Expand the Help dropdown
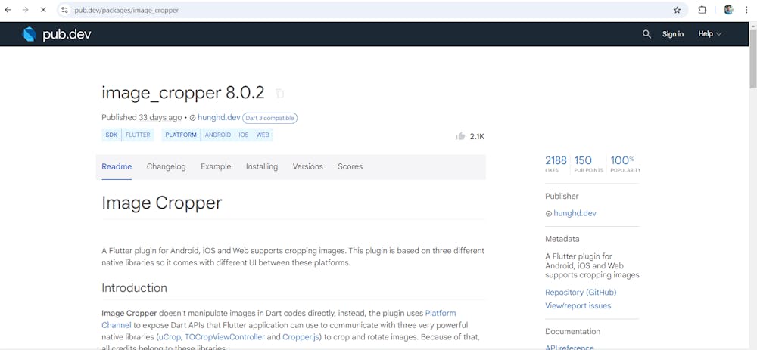This screenshot has width=757, height=350. pos(709,34)
